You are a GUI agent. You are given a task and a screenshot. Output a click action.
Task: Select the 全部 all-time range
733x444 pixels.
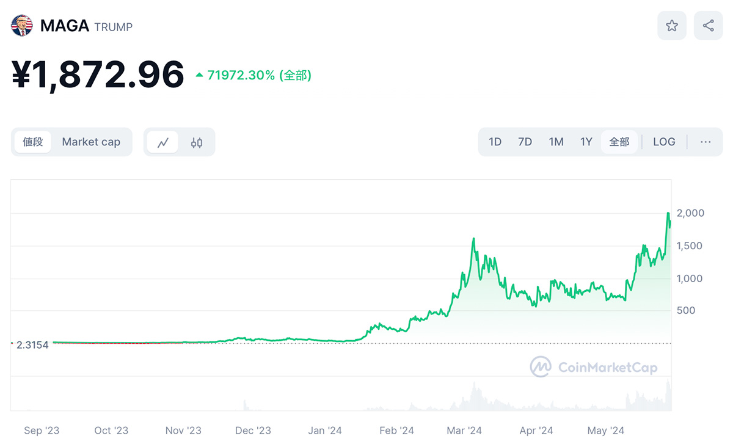(x=619, y=142)
